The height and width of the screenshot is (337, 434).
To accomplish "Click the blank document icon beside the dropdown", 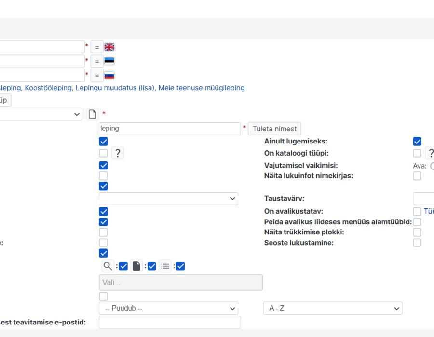I will pyautogui.click(x=93, y=114).
